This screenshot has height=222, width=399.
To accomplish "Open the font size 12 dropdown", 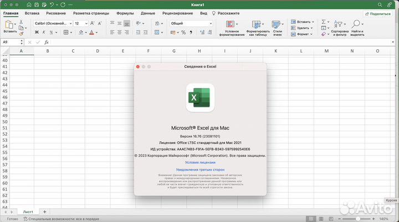I will coord(86,23).
